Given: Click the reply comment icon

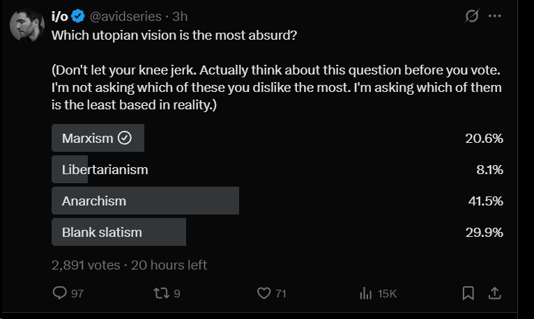Looking at the screenshot, I should 59,294.
